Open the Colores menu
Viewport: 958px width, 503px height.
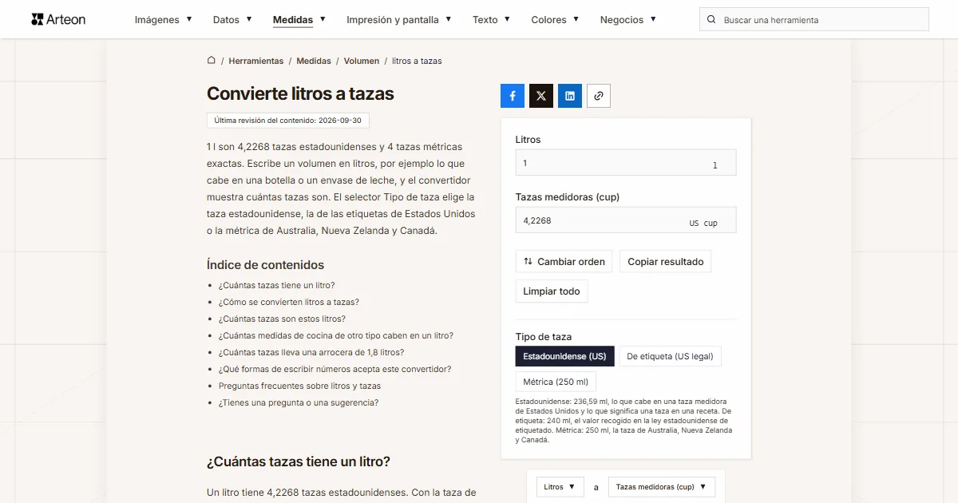(555, 20)
